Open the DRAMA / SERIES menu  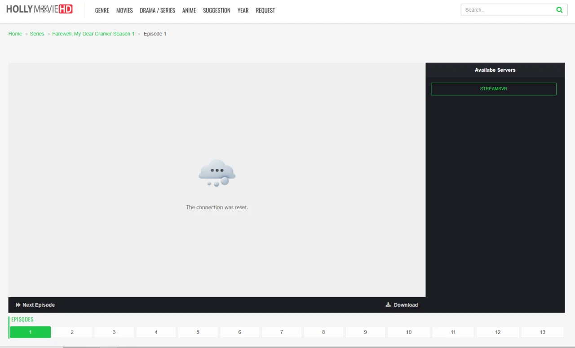click(157, 10)
